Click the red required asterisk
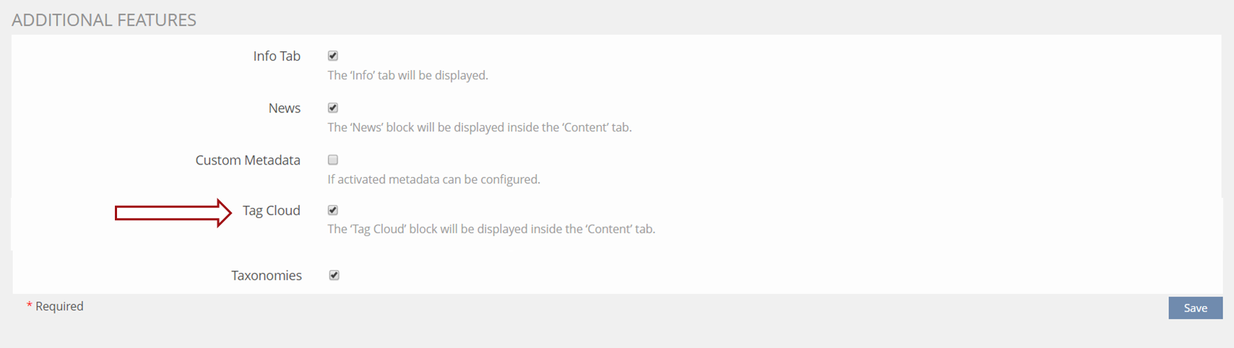This screenshot has width=1234, height=348. pyautogui.click(x=30, y=307)
